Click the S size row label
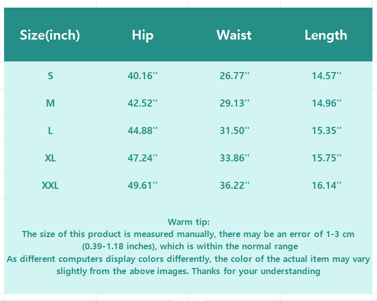The image size is (377, 301). pyautogui.click(x=50, y=76)
